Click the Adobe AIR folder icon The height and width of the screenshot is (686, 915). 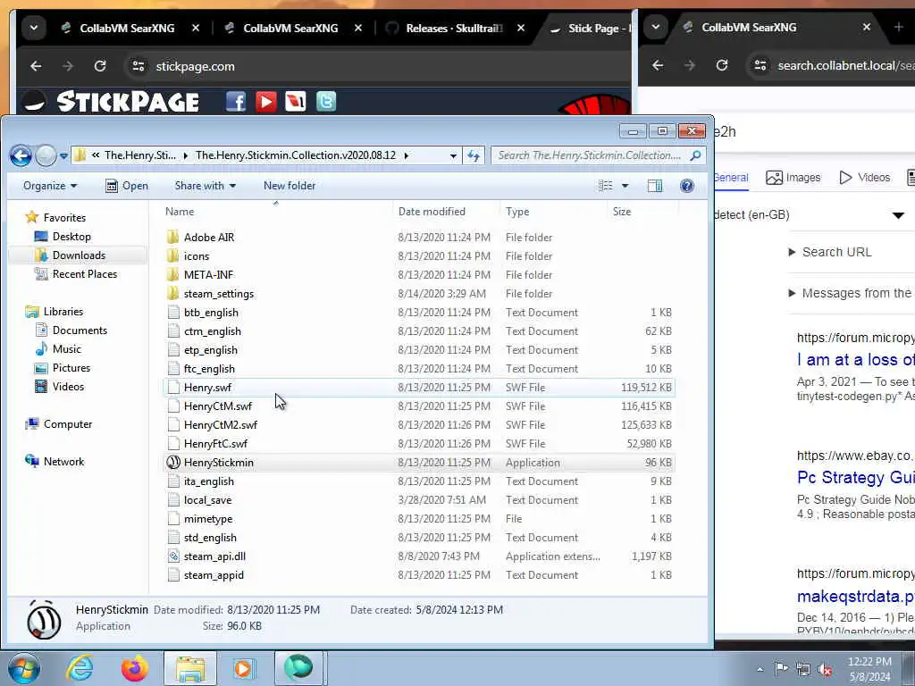173,238
